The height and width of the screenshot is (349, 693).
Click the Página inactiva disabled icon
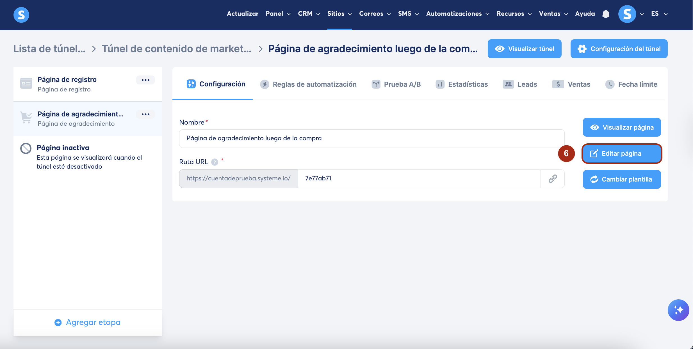point(26,148)
